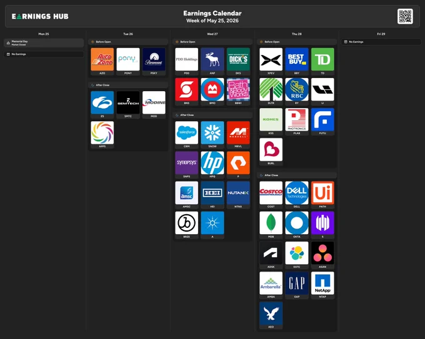425x339 pixels.
Task: Open the Semtech SMTC logo card
Action: point(128,102)
